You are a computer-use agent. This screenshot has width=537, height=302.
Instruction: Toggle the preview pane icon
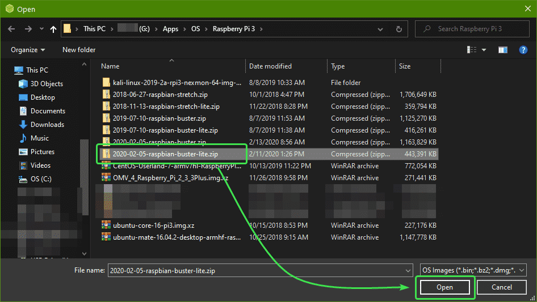coord(502,50)
